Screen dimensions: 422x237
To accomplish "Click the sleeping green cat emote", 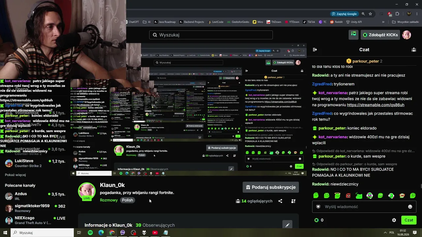I will (359, 196).
